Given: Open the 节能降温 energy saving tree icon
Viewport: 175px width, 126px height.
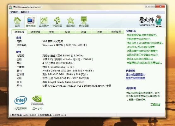Looking at the screenshot, I should click(x=57, y=22).
